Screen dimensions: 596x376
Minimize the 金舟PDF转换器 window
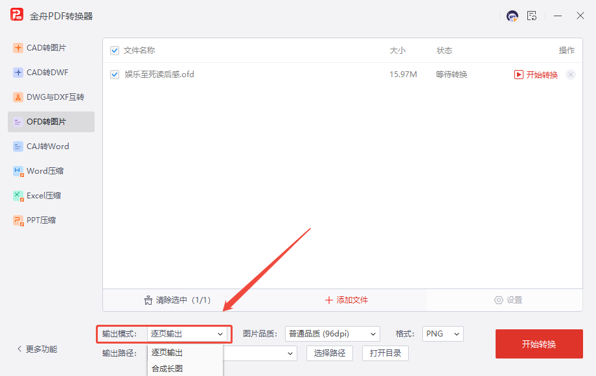pyautogui.click(x=558, y=16)
